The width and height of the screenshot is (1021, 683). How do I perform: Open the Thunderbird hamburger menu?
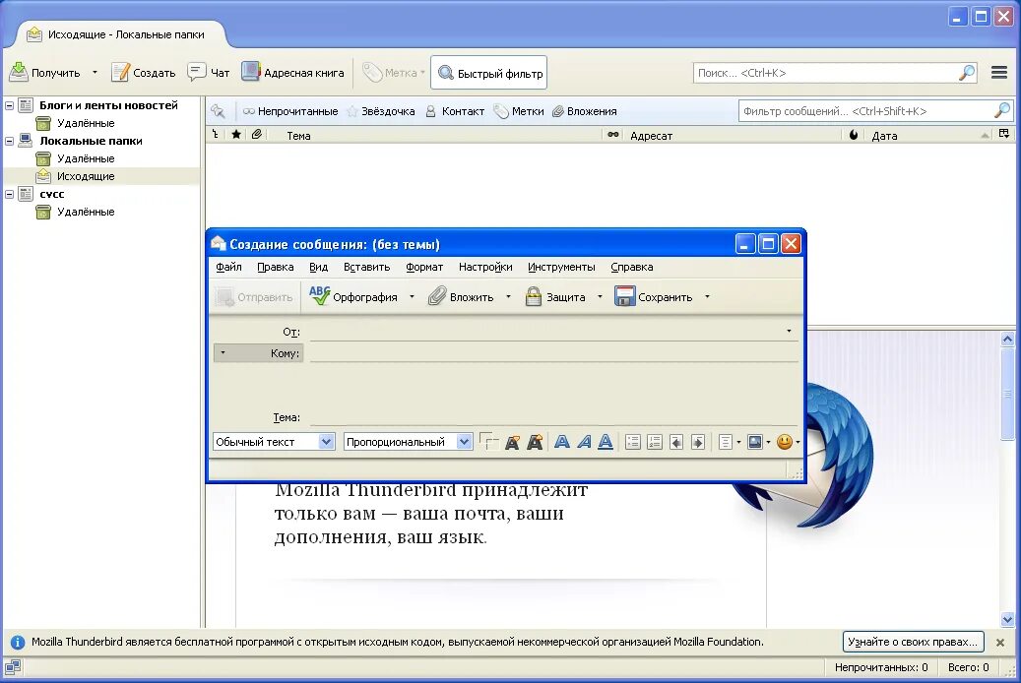tap(999, 72)
